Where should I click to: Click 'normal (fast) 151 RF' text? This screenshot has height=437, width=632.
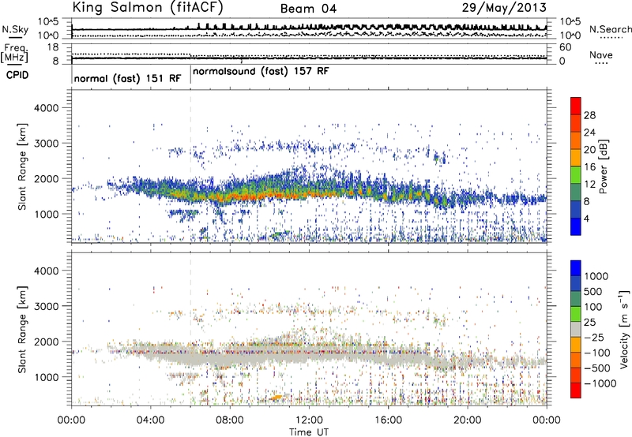(x=127, y=78)
